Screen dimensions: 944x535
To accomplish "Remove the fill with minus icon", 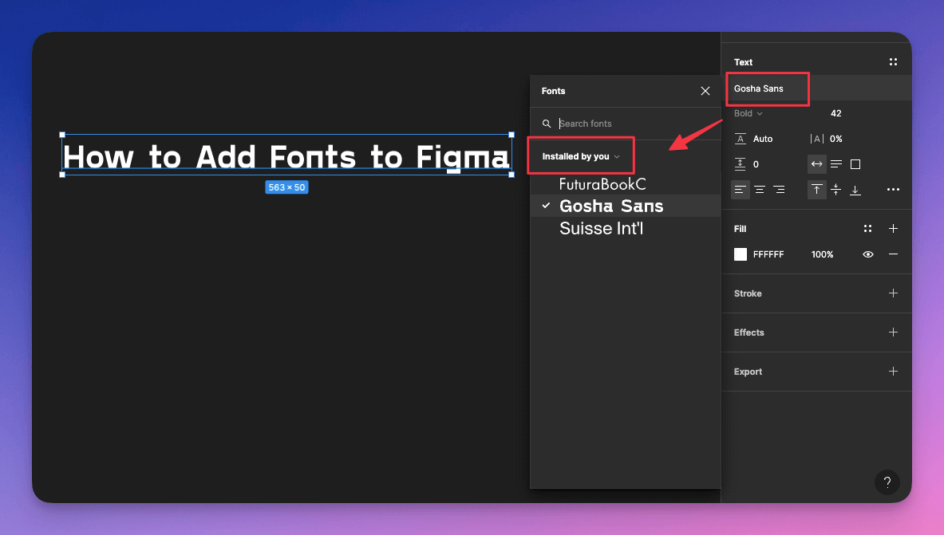I will pyautogui.click(x=893, y=254).
